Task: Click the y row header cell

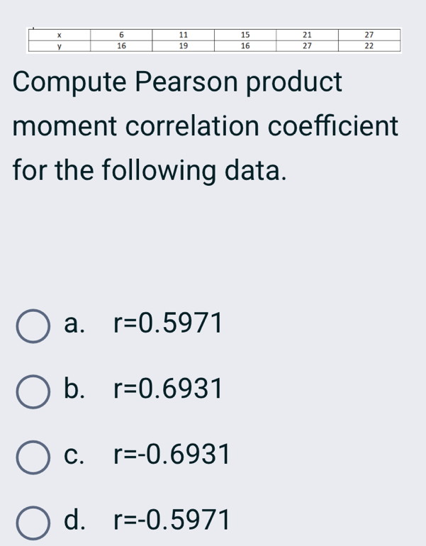Action: 60,45
